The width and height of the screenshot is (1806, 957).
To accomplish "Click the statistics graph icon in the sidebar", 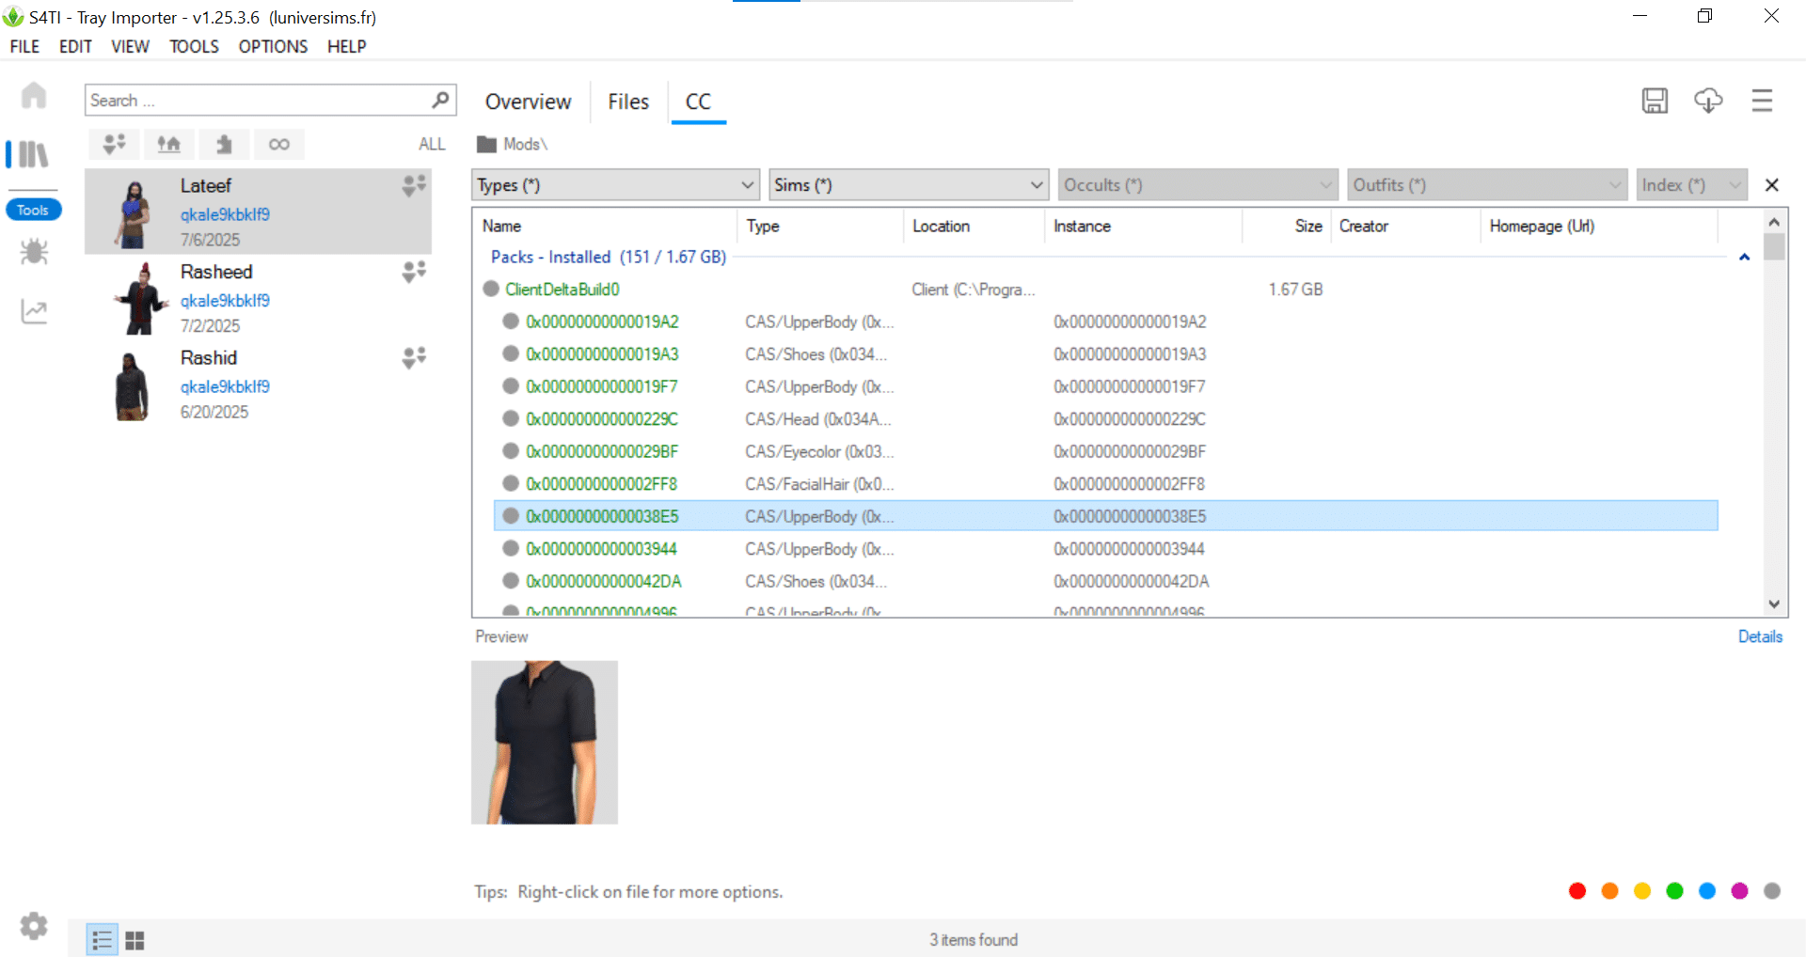I will (x=33, y=310).
